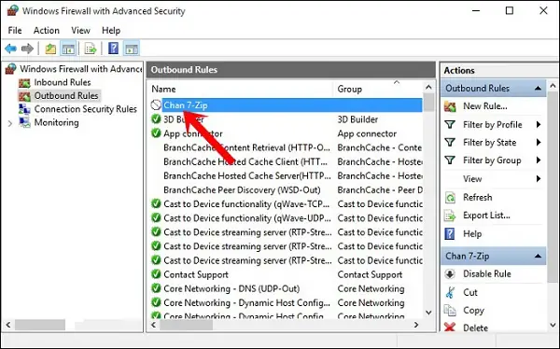Open the File menu
The height and width of the screenshot is (349, 560).
coord(15,31)
